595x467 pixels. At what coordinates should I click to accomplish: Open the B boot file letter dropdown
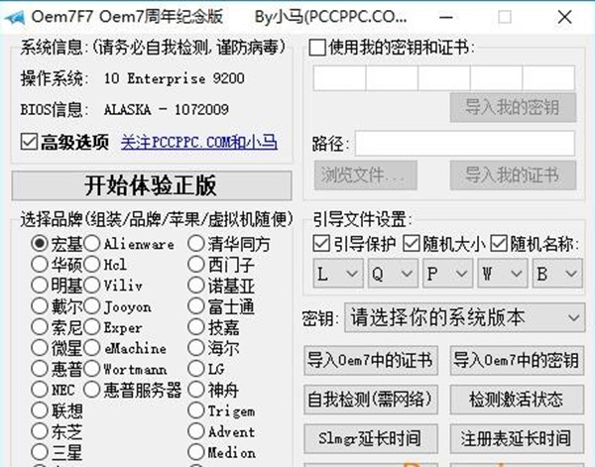(x=557, y=273)
